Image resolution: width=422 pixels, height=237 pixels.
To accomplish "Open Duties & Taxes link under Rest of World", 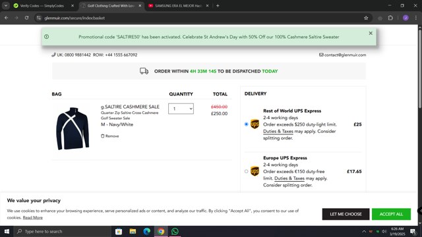I will (278, 131).
